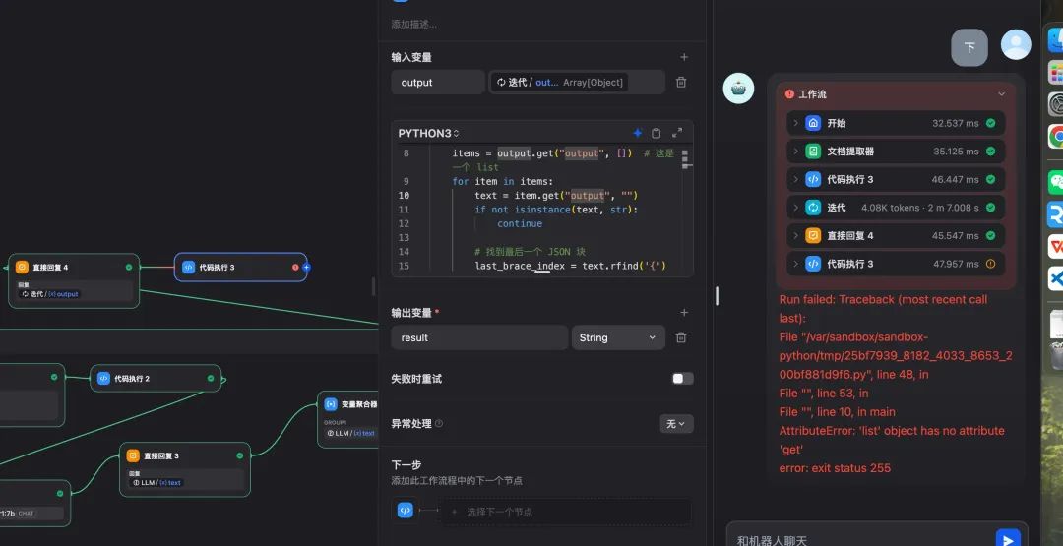Select the 代码执行 2 node on canvas
The height and width of the screenshot is (546, 1063).
coord(156,378)
